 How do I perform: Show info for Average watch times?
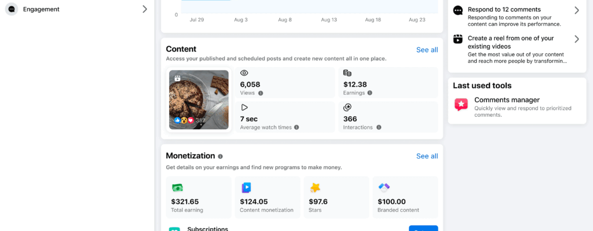pyautogui.click(x=296, y=127)
